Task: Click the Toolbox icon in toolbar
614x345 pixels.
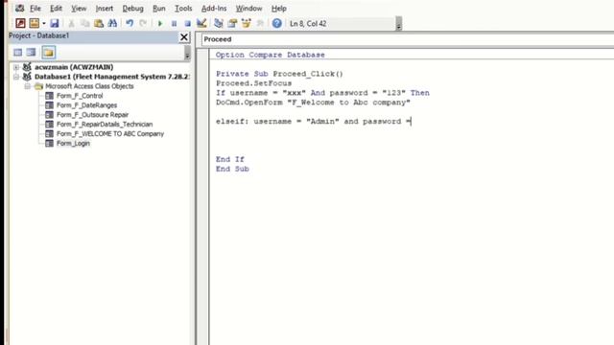Action: 260,23
